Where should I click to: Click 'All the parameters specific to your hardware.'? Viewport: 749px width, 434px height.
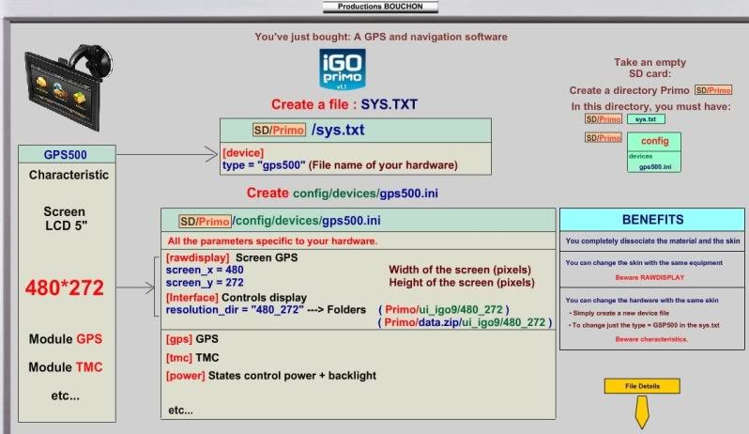272,240
